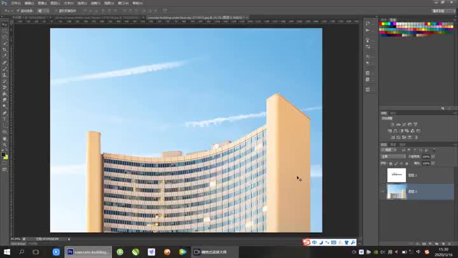Select the Move tool
Viewport: 458px width, 258px height.
coord(4,24)
